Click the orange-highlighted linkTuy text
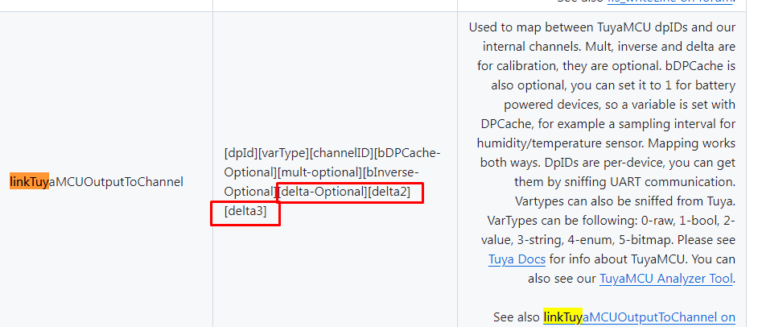Screen dimensions: 758x327 coord(30,182)
